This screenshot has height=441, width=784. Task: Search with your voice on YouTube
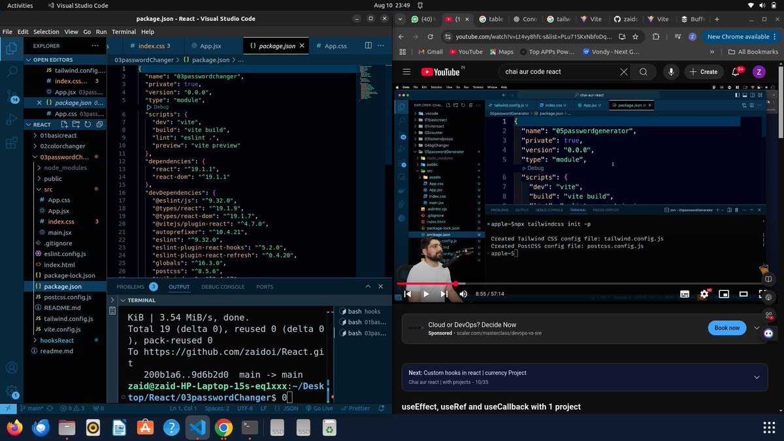[x=672, y=72]
